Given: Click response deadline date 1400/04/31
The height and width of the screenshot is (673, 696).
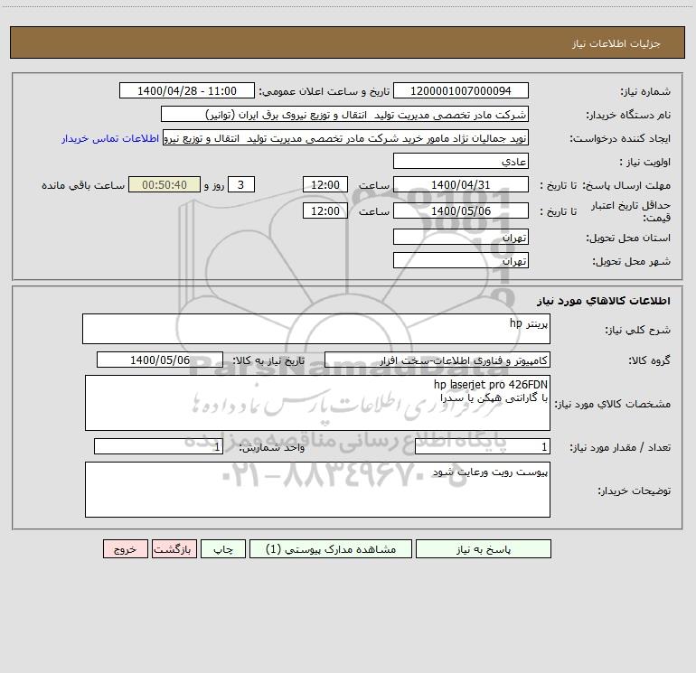Looking at the screenshot, I should click(x=461, y=184).
